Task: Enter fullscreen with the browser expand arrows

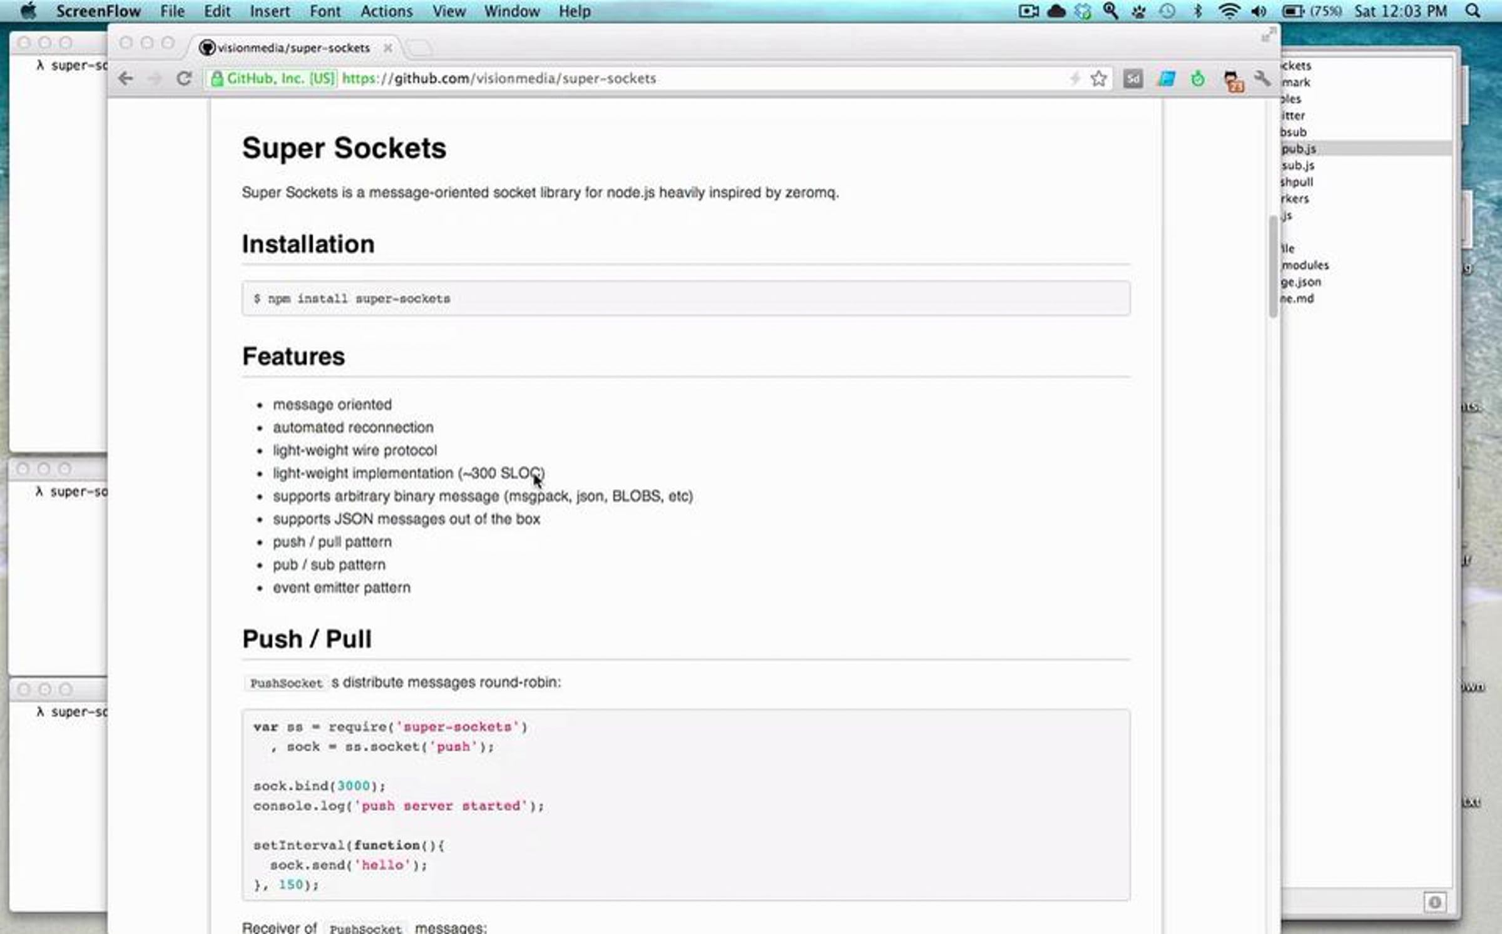Action: point(1268,36)
